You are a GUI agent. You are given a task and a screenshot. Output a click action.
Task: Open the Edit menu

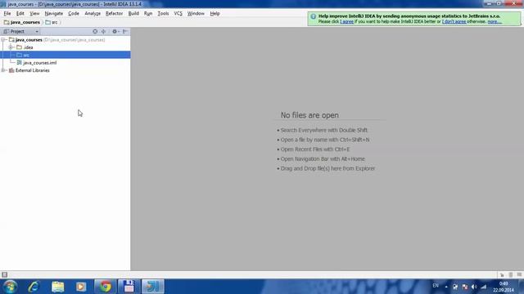pyautogui.click(x=20, y=14)
